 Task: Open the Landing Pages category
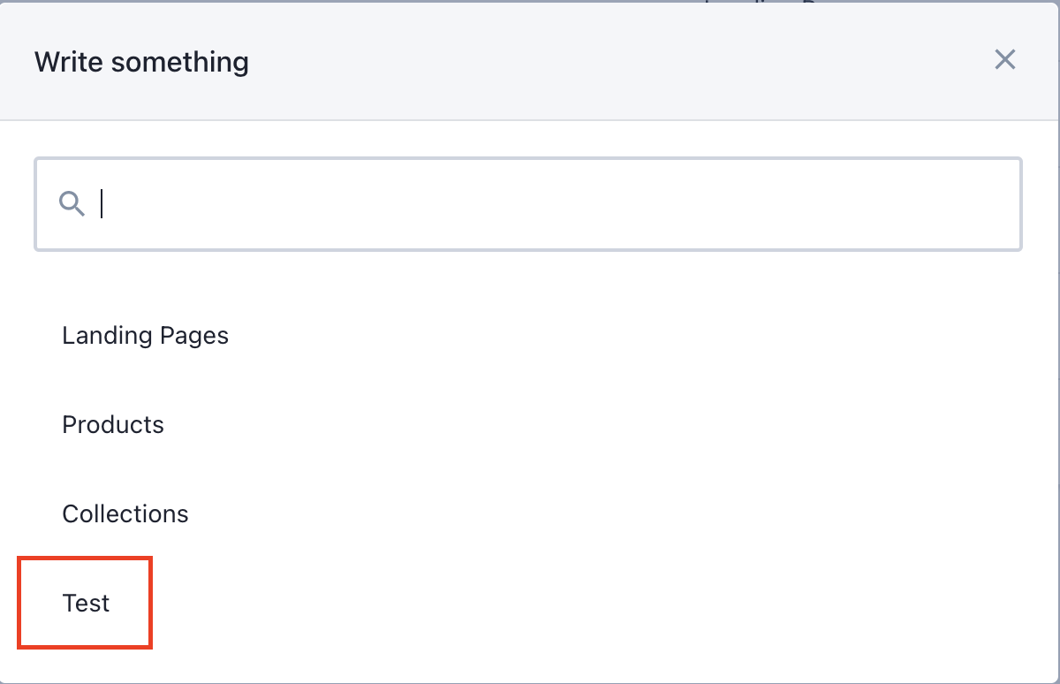pyautogui.click(x=146, y=336)
